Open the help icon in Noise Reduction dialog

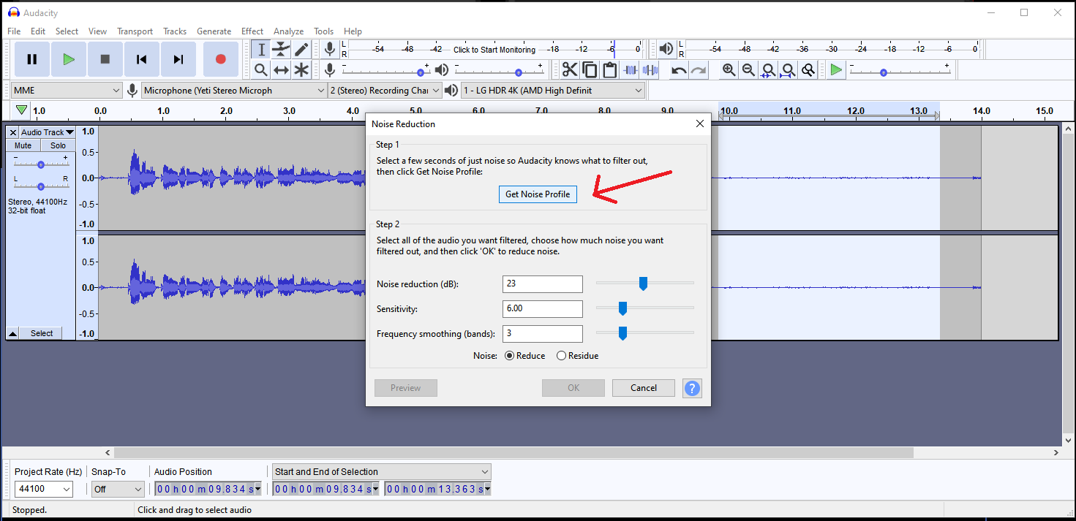point(692,388)
